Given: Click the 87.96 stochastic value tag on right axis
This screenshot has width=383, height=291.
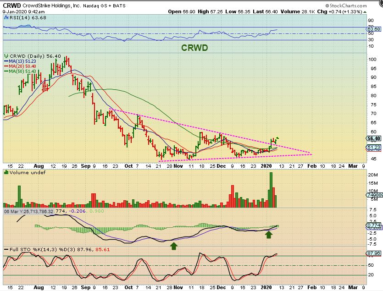Looking at the screenshot, I should [374, 253].
